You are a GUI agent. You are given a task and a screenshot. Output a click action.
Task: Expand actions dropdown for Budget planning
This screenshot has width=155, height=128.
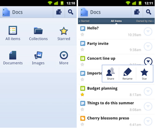[148, 91]
